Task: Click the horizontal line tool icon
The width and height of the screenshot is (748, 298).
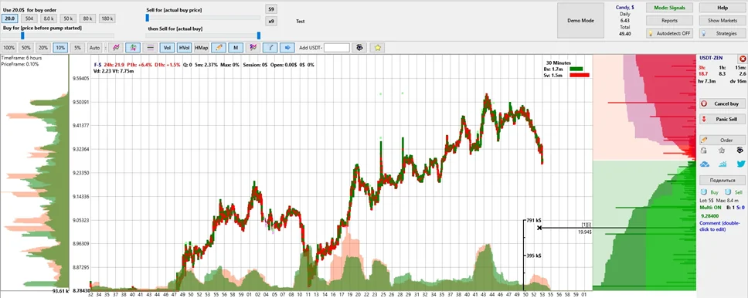Action: 150,48
